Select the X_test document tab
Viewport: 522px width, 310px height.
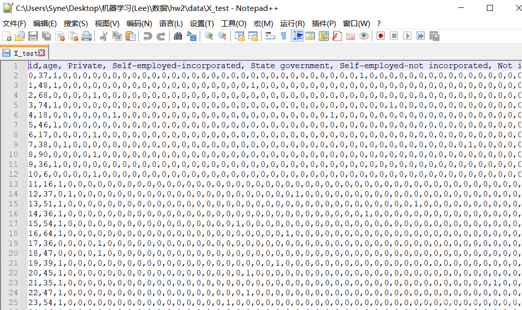(x=25, y=53)
